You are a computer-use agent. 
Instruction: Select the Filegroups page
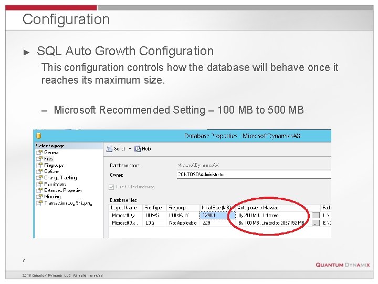(x=54, y=165)
